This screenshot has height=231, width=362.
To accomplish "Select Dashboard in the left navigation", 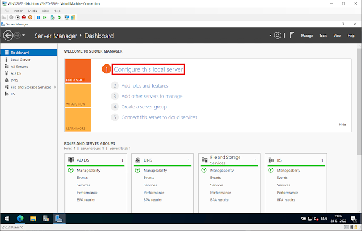I will pos(29,53).
